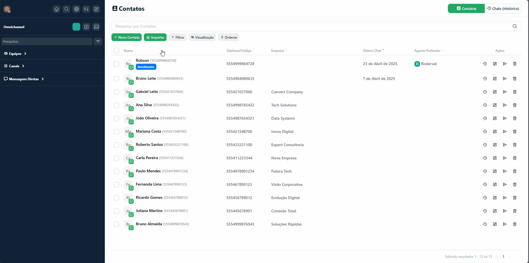The height and width of the screenshot is (263, 529).
Task: Expand the Equipes section
Action: click(x=15, y=53)
